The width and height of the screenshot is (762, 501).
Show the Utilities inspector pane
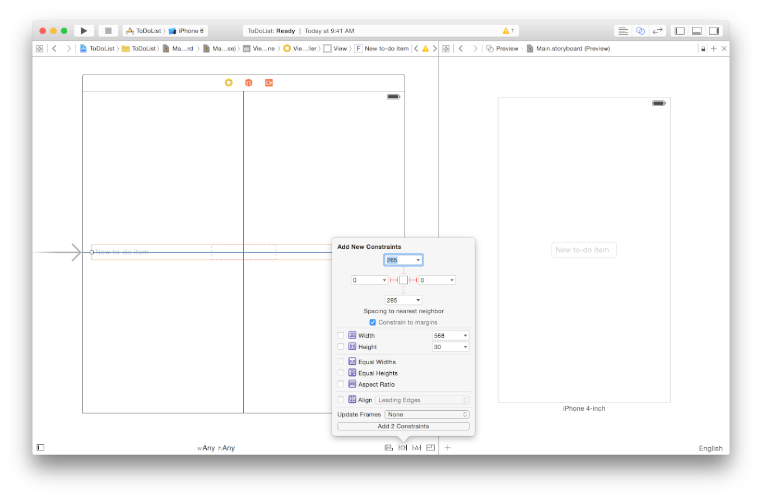(714, 31)
